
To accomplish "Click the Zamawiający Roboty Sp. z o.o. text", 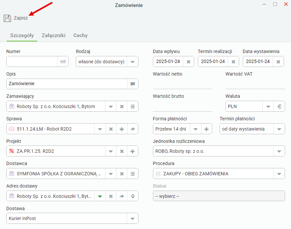I will (56, 106).
